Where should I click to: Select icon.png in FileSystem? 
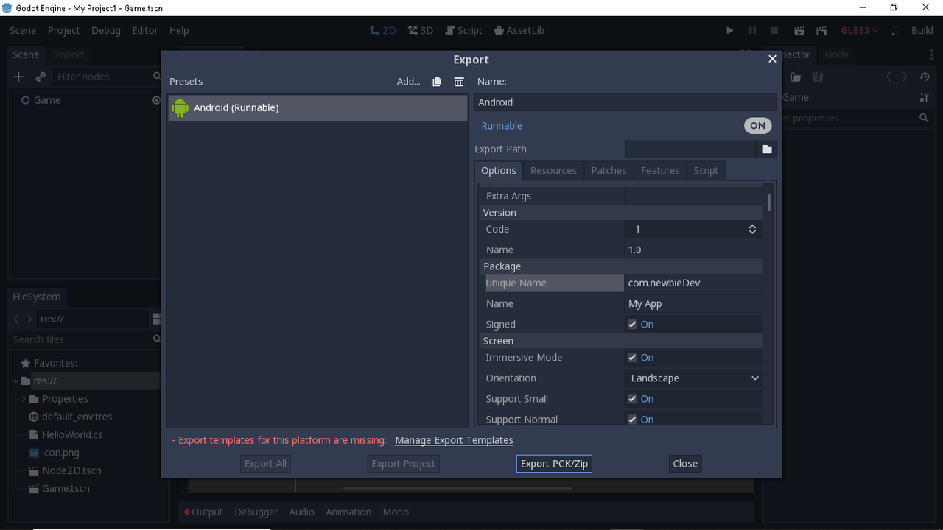coord(60,453)
